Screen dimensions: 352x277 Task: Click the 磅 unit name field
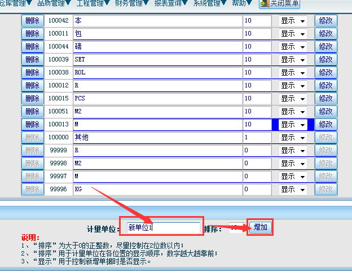coord(158,47)
